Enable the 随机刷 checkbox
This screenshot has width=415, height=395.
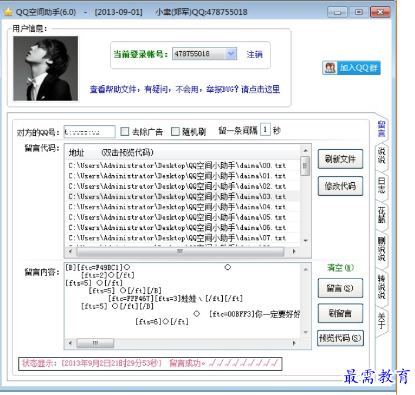[175, 132]
